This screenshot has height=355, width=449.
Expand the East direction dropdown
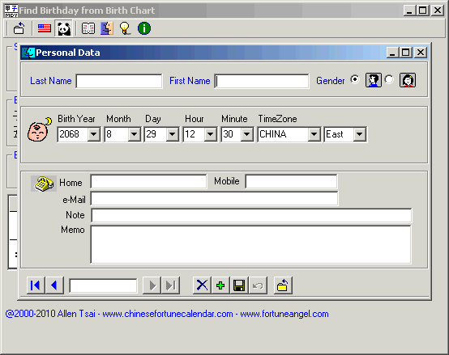pos(360,134)
